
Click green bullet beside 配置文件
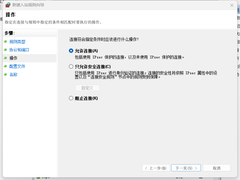click(x=5, y=66)
